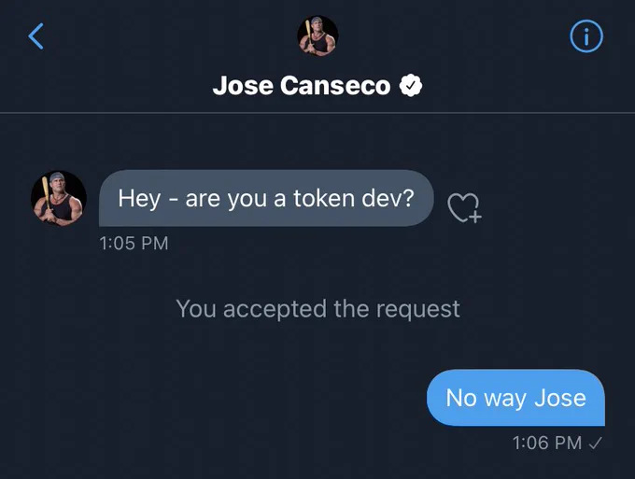Check delivery status of "No way Jose"
Image resolution: width=635 pixels, height=479 pixels.
pos(596,443)
